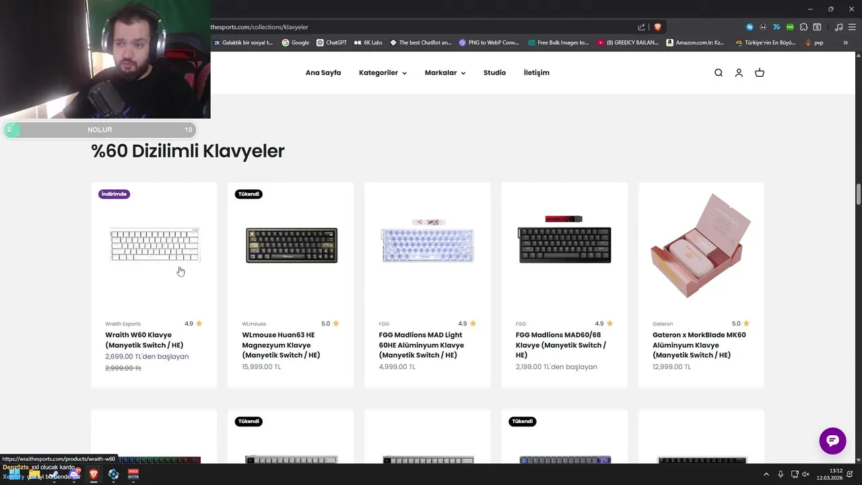Image resolution: width=862 pixels, height=485 pixels.
Task: Show more bookmarks with the chevron
Action: point(846,42)
